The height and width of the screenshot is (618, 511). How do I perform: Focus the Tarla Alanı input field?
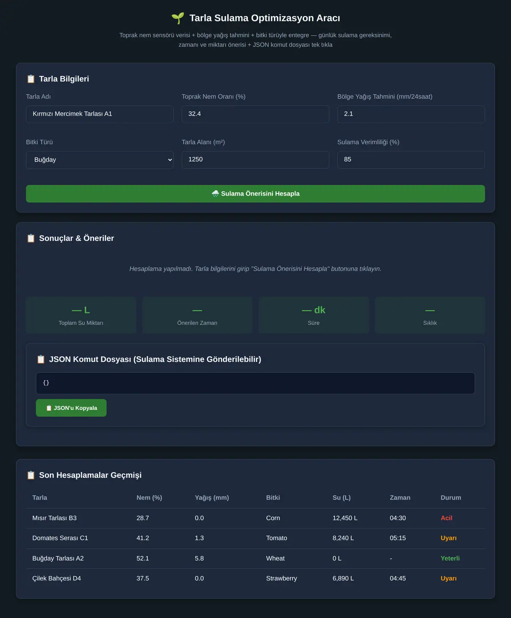point(255,159)
